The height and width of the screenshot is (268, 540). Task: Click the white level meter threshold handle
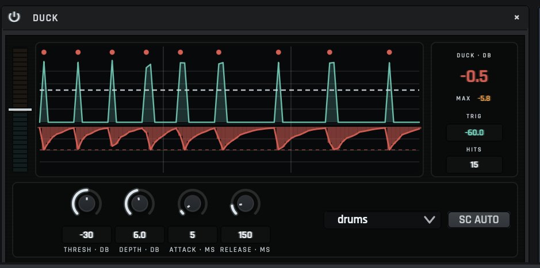(20, 110)
